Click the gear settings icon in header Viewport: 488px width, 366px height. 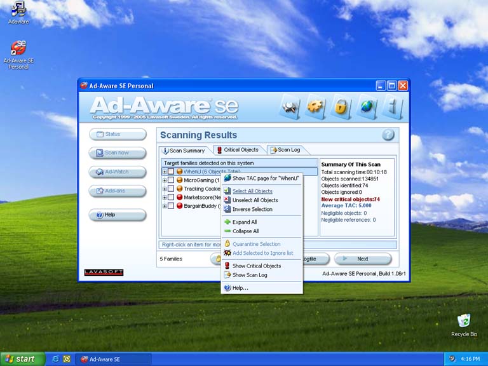[316, 107]
